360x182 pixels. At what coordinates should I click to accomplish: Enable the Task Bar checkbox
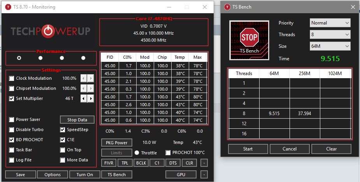click(x=11, y=150)
